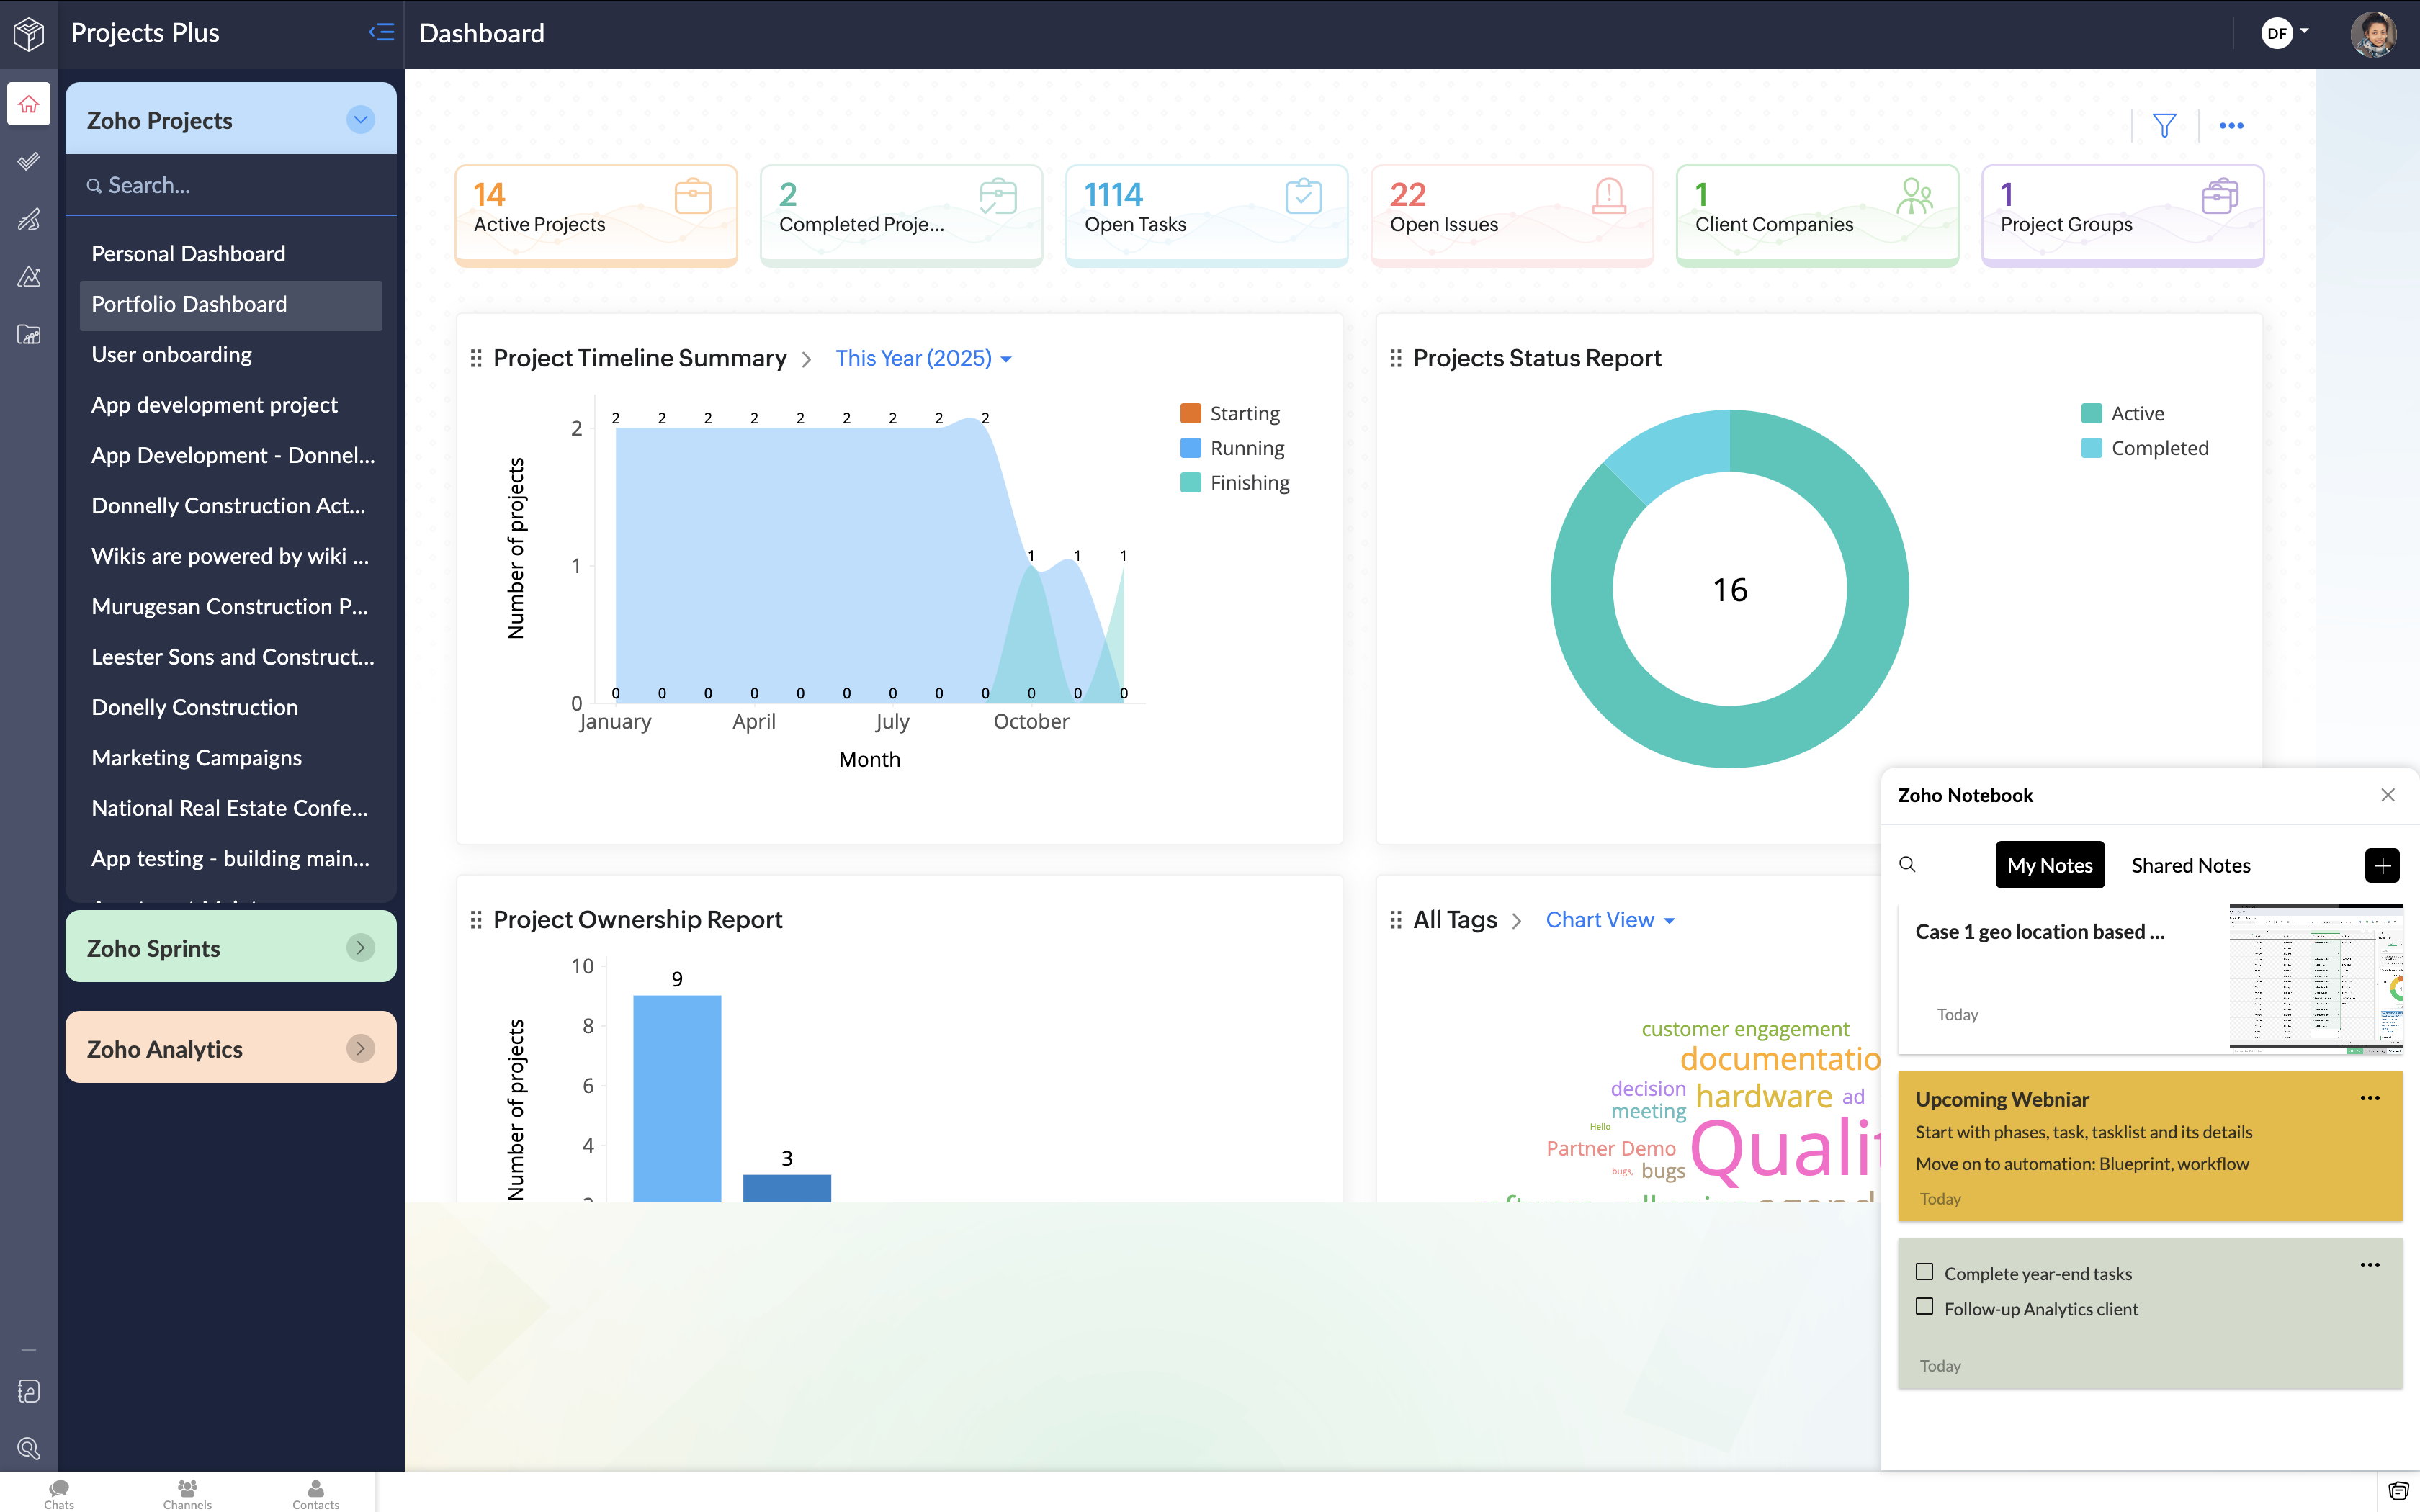Click the 9 bar in Ownership Report

click(x=677, y=1098)
